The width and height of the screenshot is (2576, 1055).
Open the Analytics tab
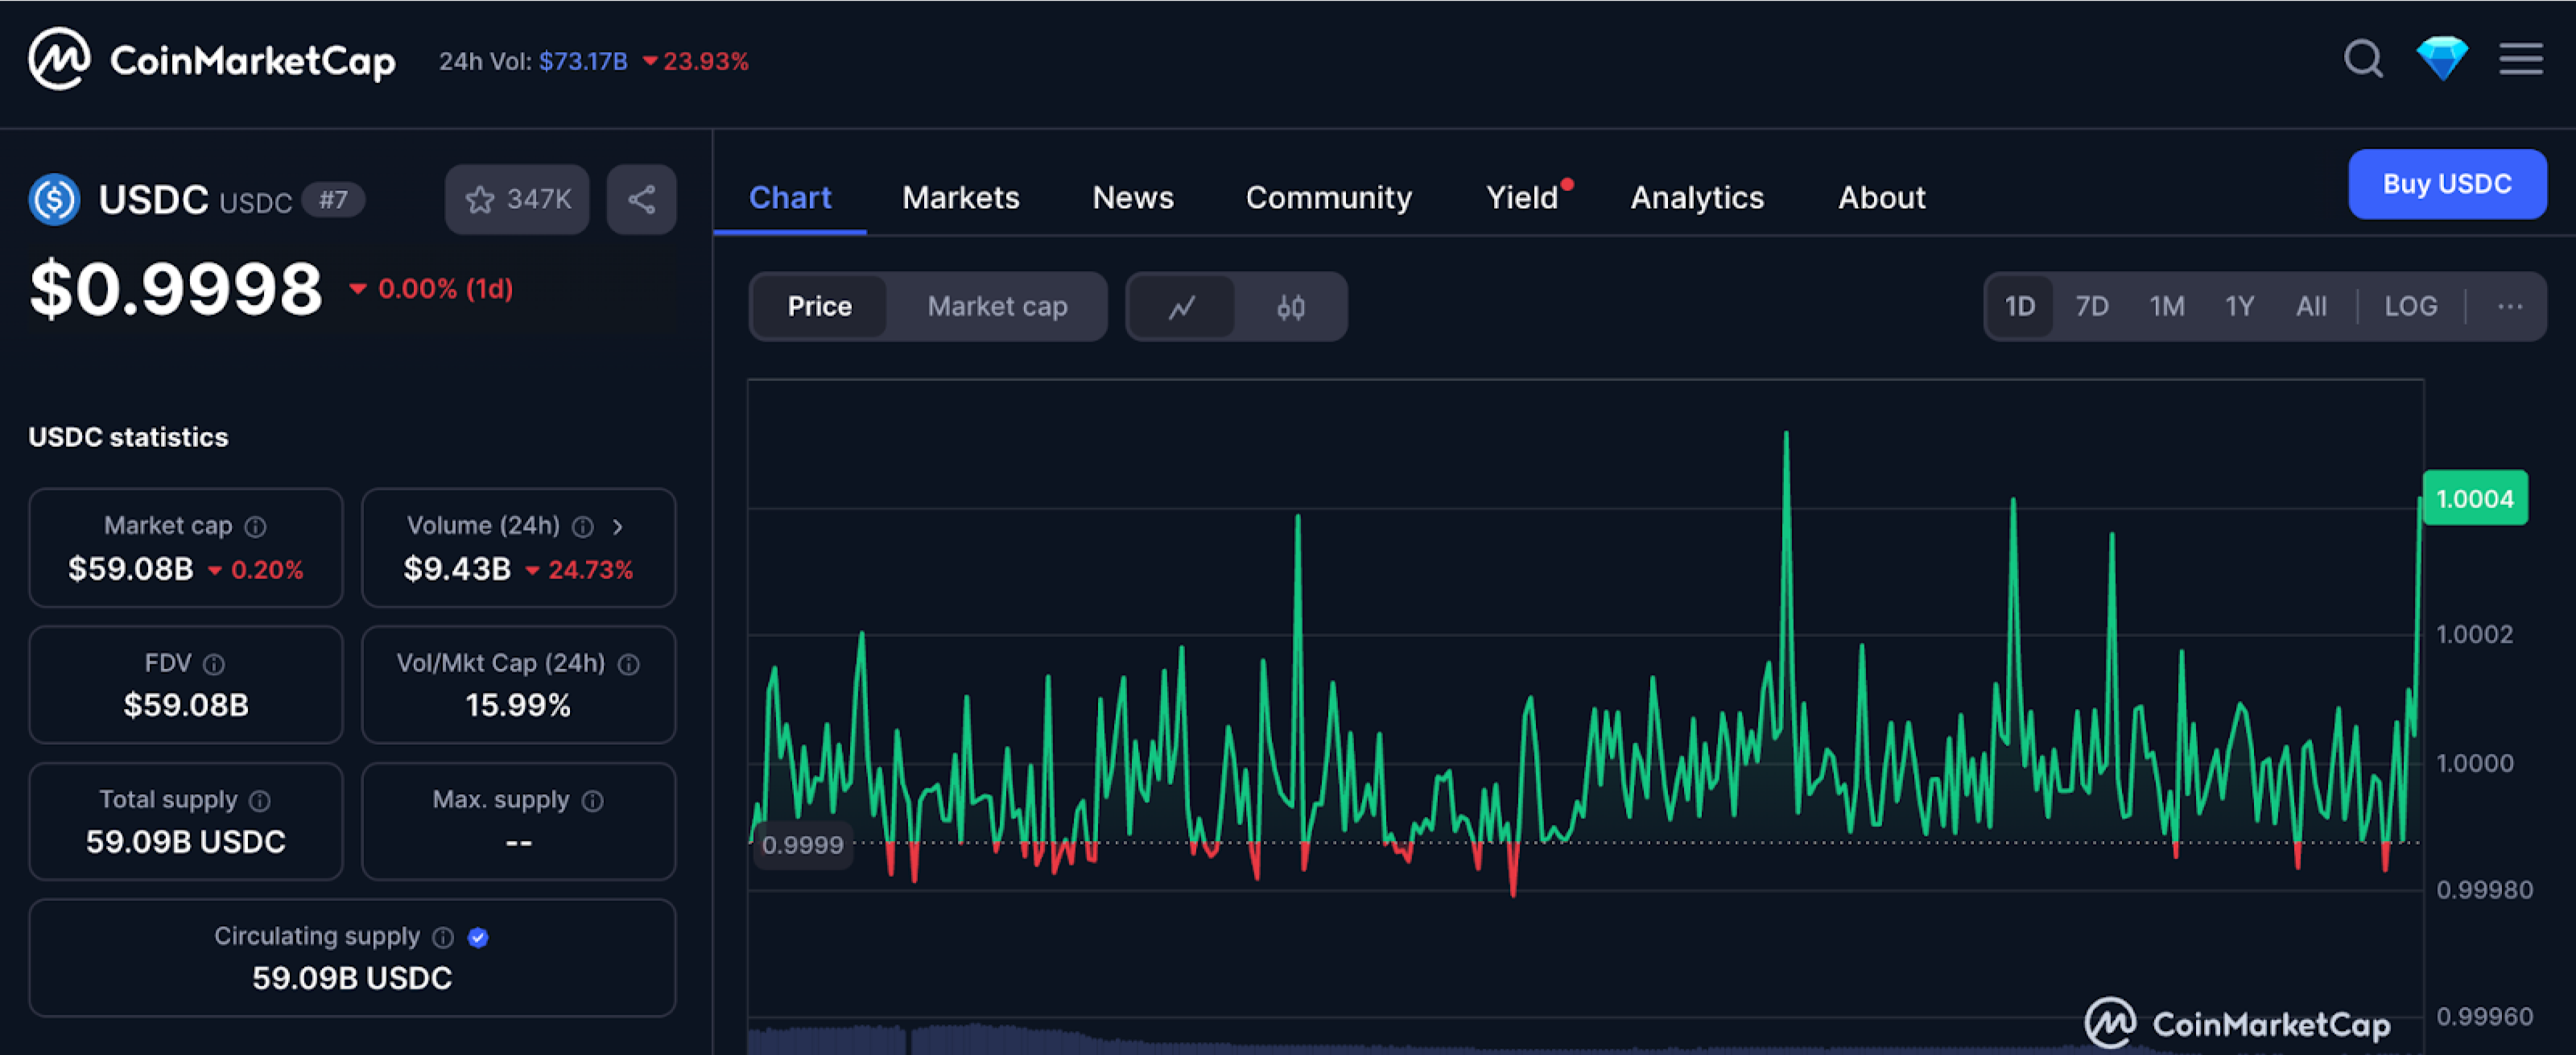click(1697, 198)
